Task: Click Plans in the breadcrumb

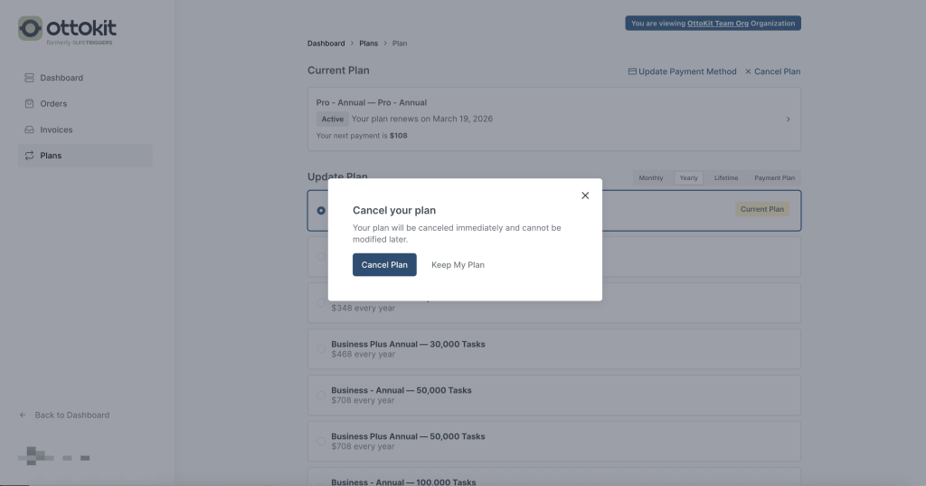Action: tap(368, 43)
